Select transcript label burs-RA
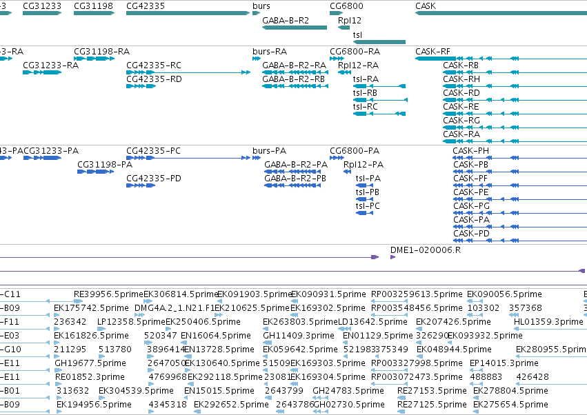Viewport: 587px width, 415px height. [270, 51]
